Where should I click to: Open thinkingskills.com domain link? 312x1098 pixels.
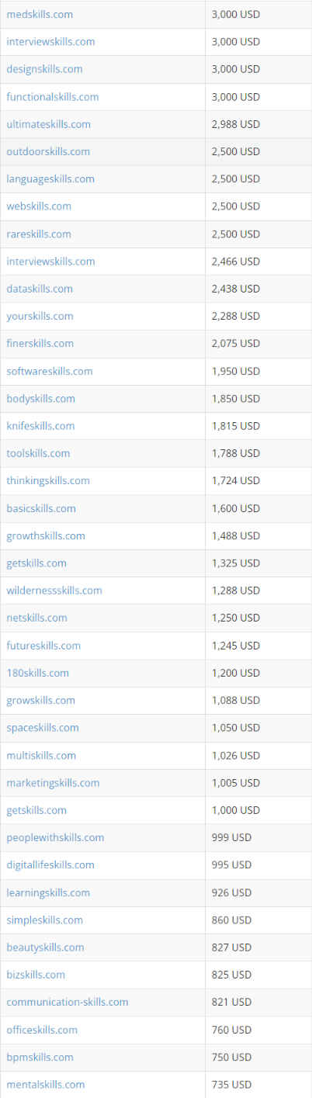point(48,480)
